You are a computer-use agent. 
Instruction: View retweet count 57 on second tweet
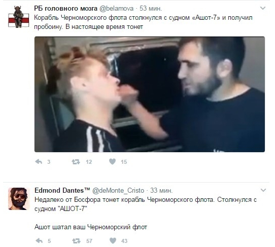[x=89, y=241]
